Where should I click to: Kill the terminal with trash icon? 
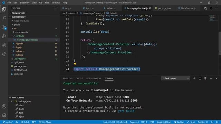coord(205,78)
